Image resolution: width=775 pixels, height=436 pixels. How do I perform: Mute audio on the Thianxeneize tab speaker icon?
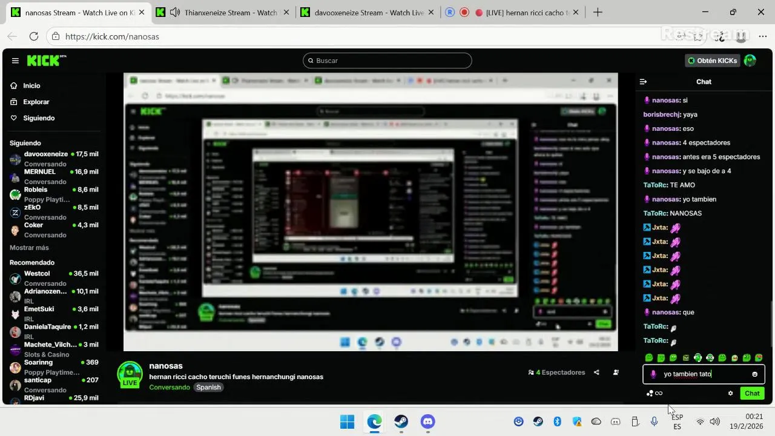coord(175,12)
